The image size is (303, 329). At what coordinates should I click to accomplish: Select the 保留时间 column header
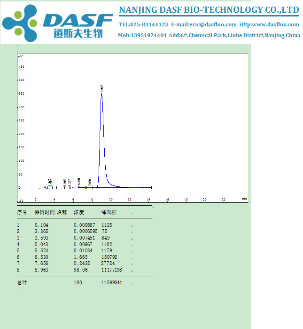[45, 212]
